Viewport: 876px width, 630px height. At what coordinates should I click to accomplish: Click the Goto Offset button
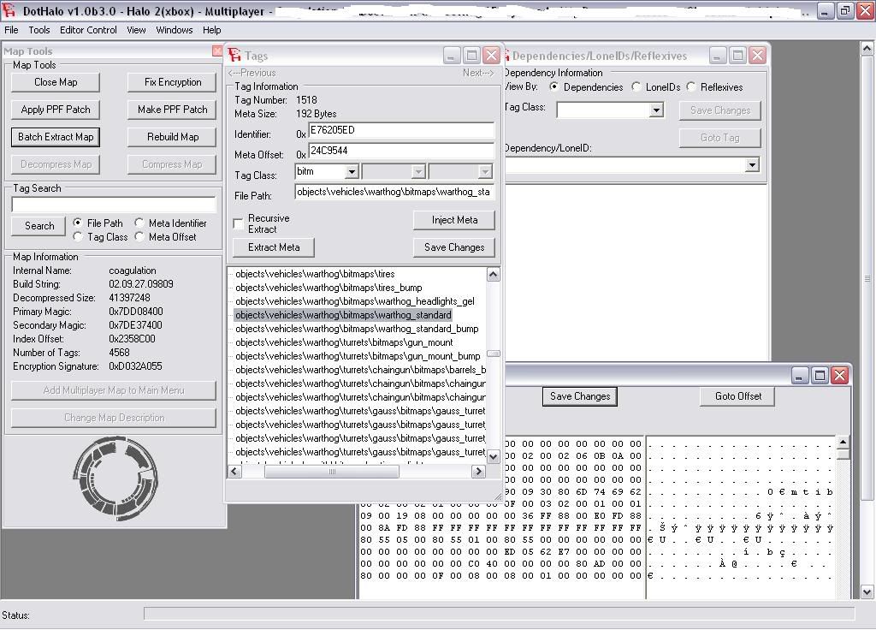tap(738, 396)
